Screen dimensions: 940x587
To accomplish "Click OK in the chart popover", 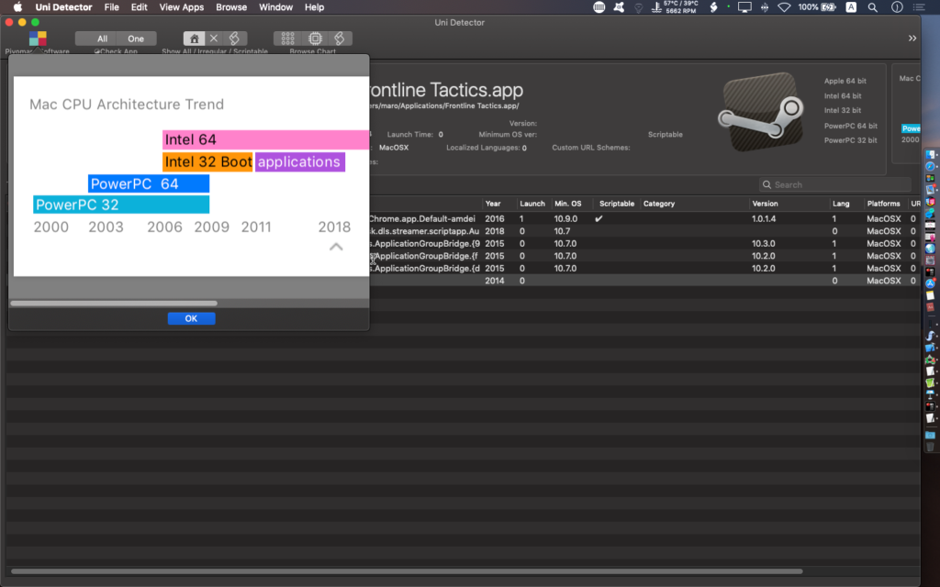I will pos(191,318).
